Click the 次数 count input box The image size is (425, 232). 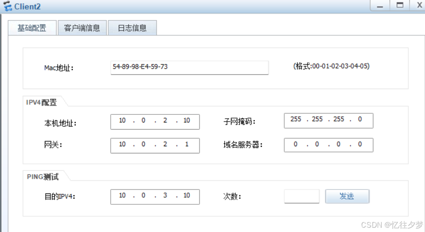(301, 196)
